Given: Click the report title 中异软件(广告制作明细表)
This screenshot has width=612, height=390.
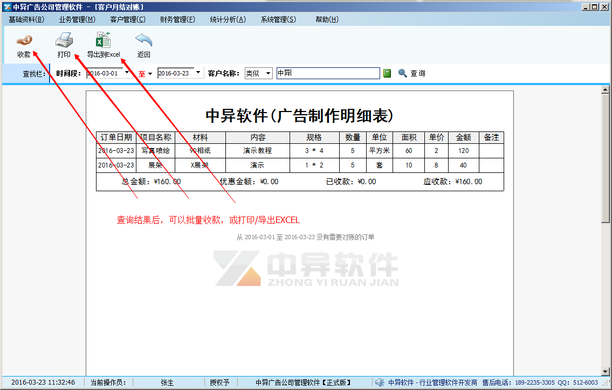Looking at the screenshot, I should tap(299, 115).
